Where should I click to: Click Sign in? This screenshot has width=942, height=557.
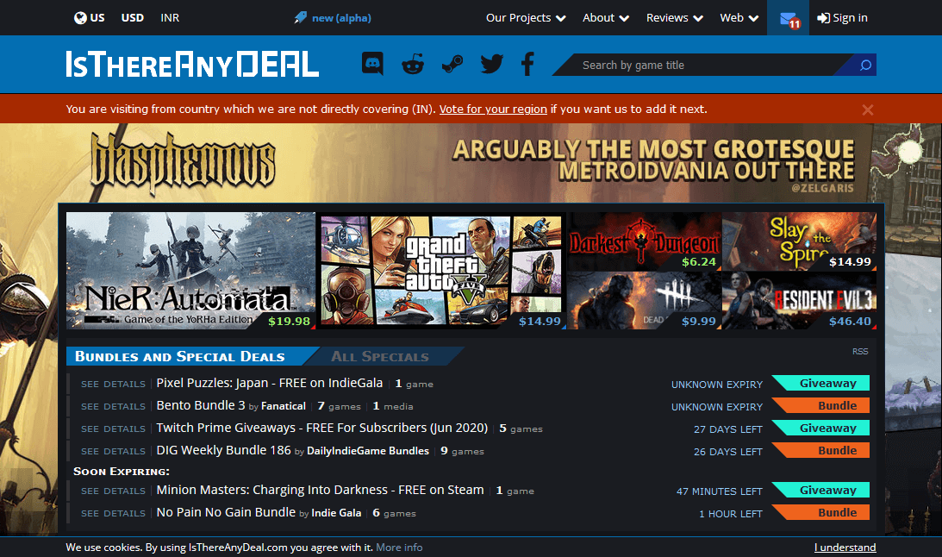[x=842, y=18]
